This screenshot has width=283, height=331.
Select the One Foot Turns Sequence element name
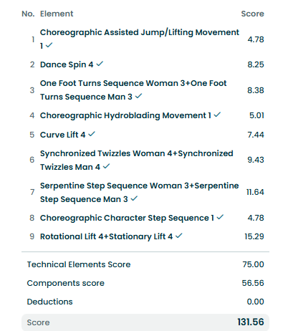[133, 90]
